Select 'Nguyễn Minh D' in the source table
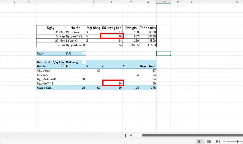The width and height of the screenshot is (243, 144). pyautogui.click(x=76, y=45)
